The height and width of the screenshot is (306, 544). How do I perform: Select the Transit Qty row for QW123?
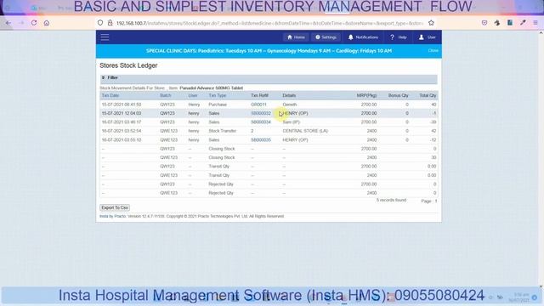[x=269, y=167]
